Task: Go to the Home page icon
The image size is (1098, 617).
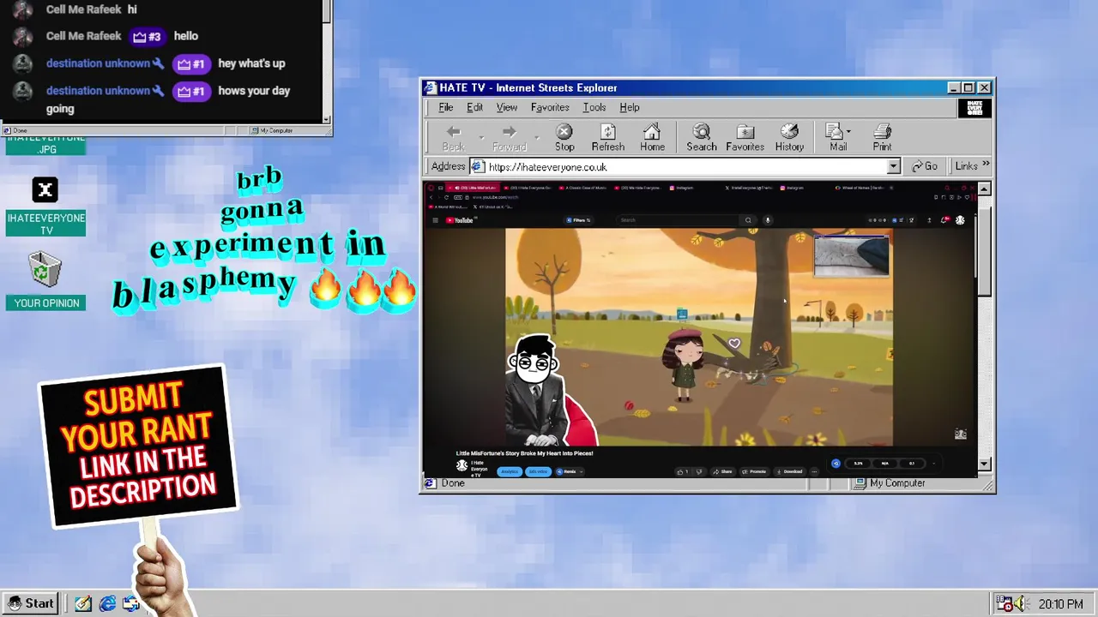Action: 652,131
